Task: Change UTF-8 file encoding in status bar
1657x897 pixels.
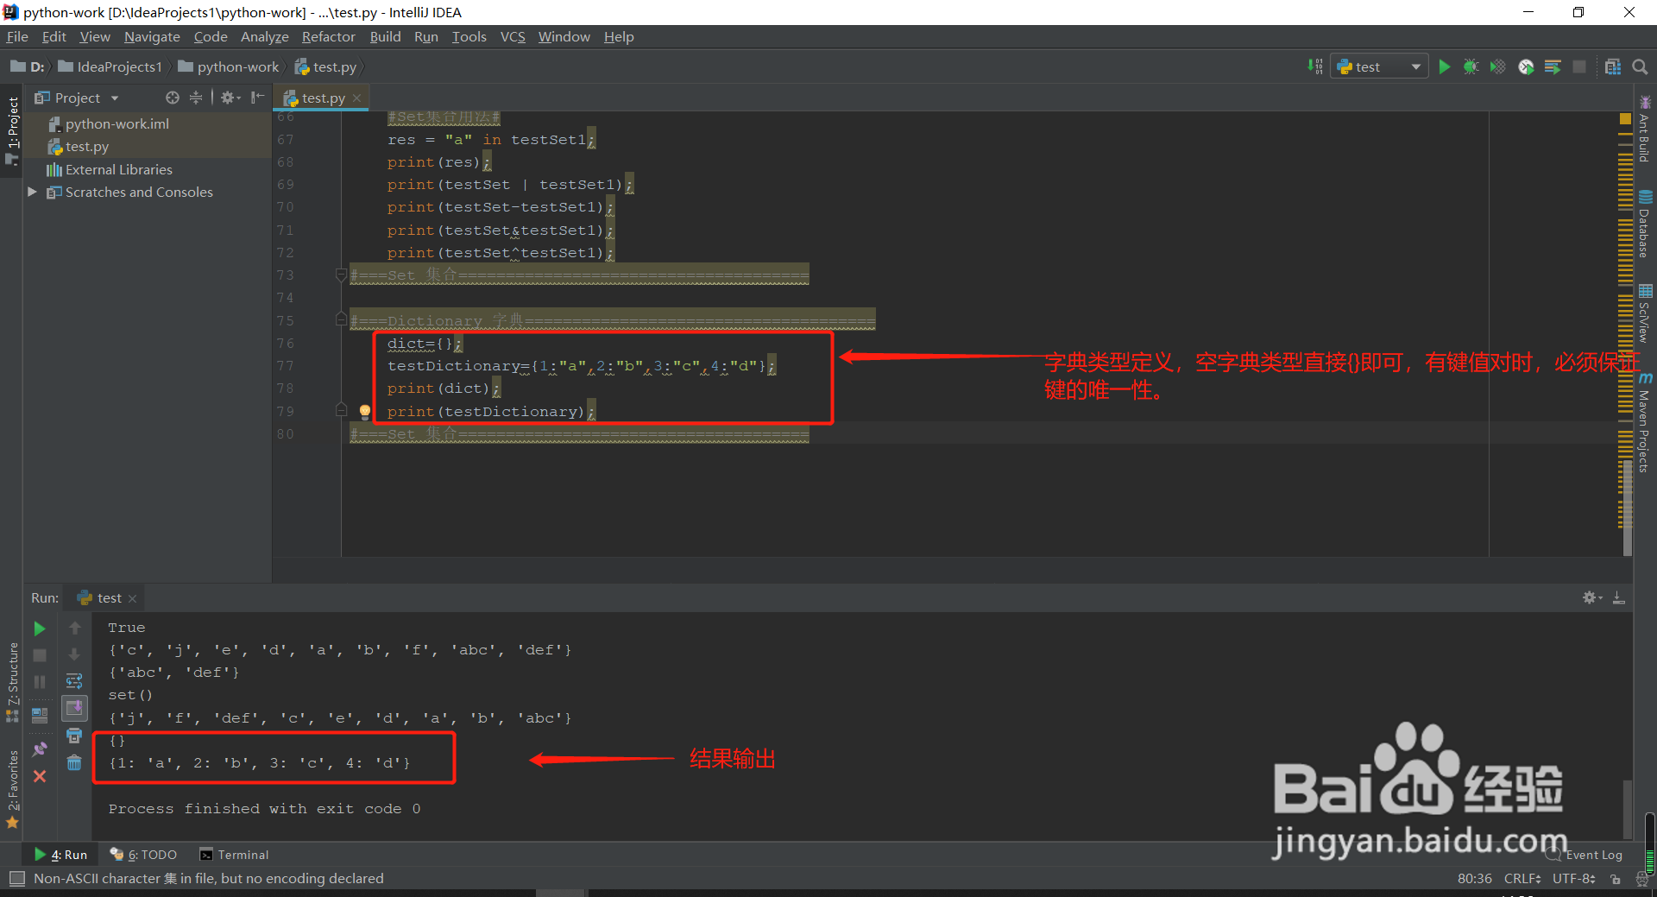Action: tap(1574, 878)
